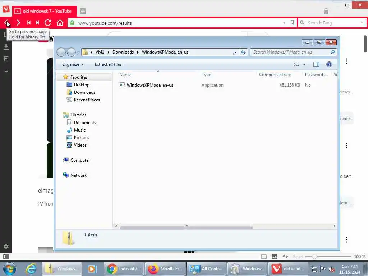Click Explorer horizontal scrollbar thumb
The width and height of the screenshot is (368, 276).
[x=186, y=226]
